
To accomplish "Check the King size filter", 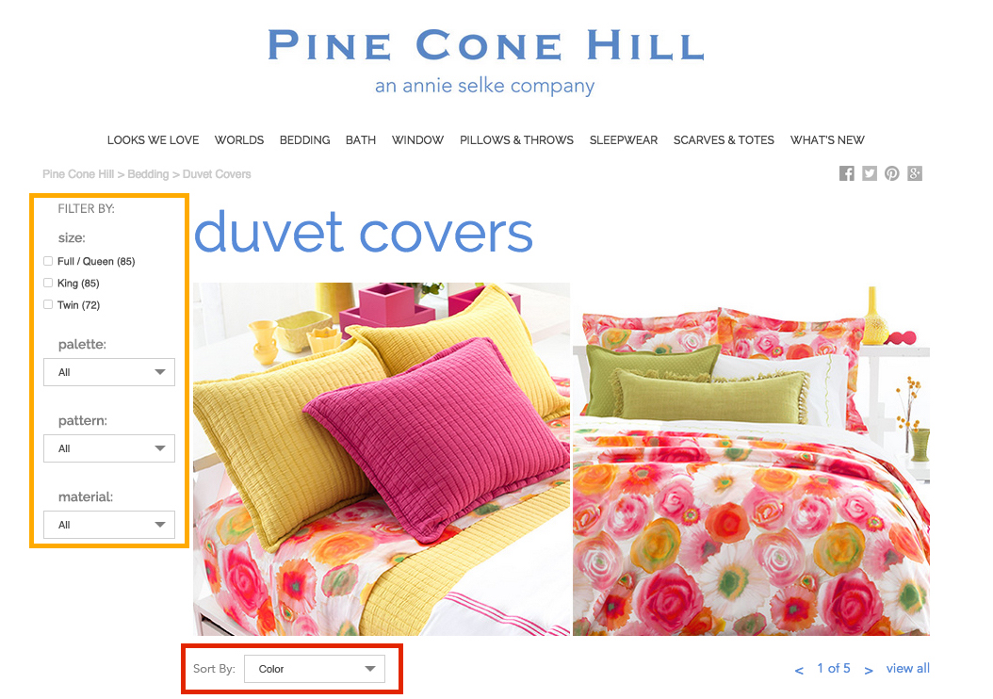I will point(48,283).
